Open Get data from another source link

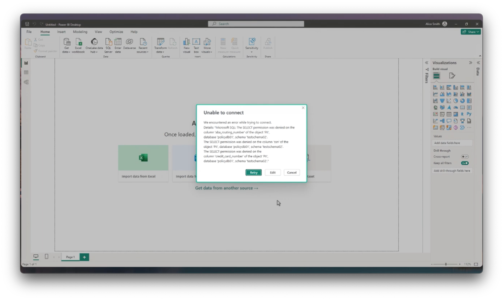227,188
